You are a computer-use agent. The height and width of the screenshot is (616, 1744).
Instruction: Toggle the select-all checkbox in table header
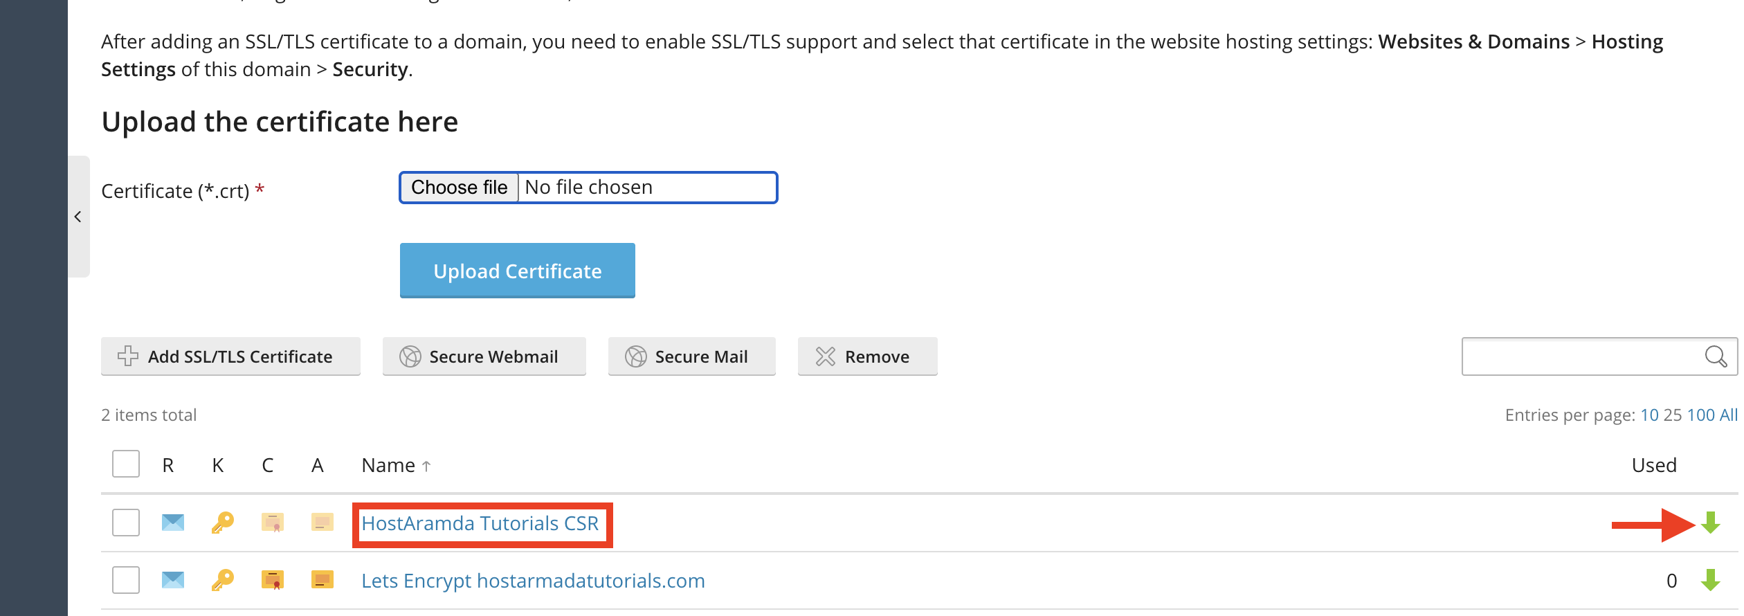click(x=126, y=464)
